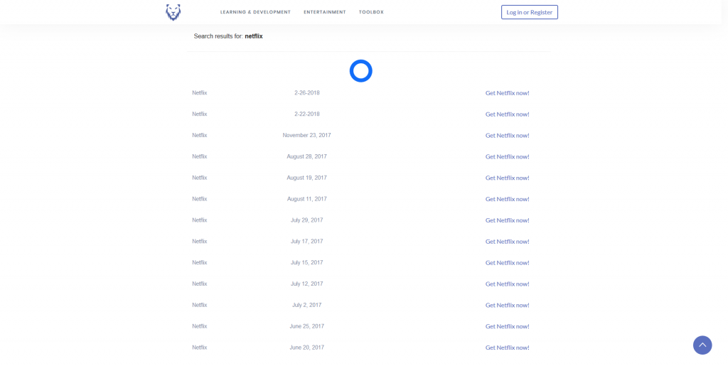
Task: Click Netflix label in July 17, 2017 row
Action: (200, 242)
